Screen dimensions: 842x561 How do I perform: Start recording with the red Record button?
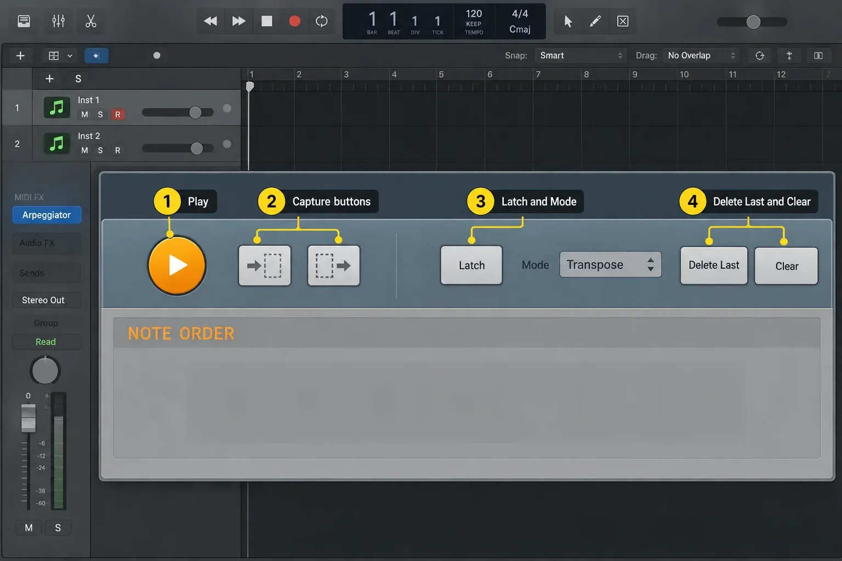[294, 21]
